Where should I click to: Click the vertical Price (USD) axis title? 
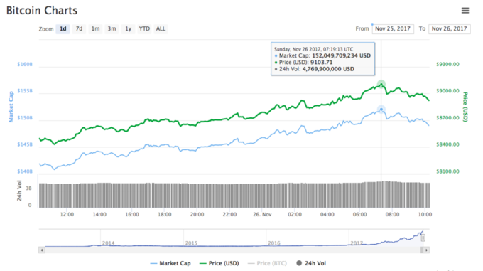[465, 107]
